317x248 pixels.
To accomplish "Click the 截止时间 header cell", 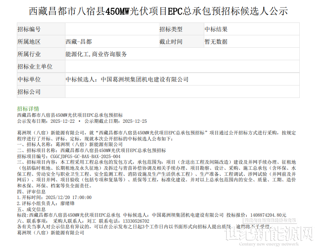I will pos(171,42).
